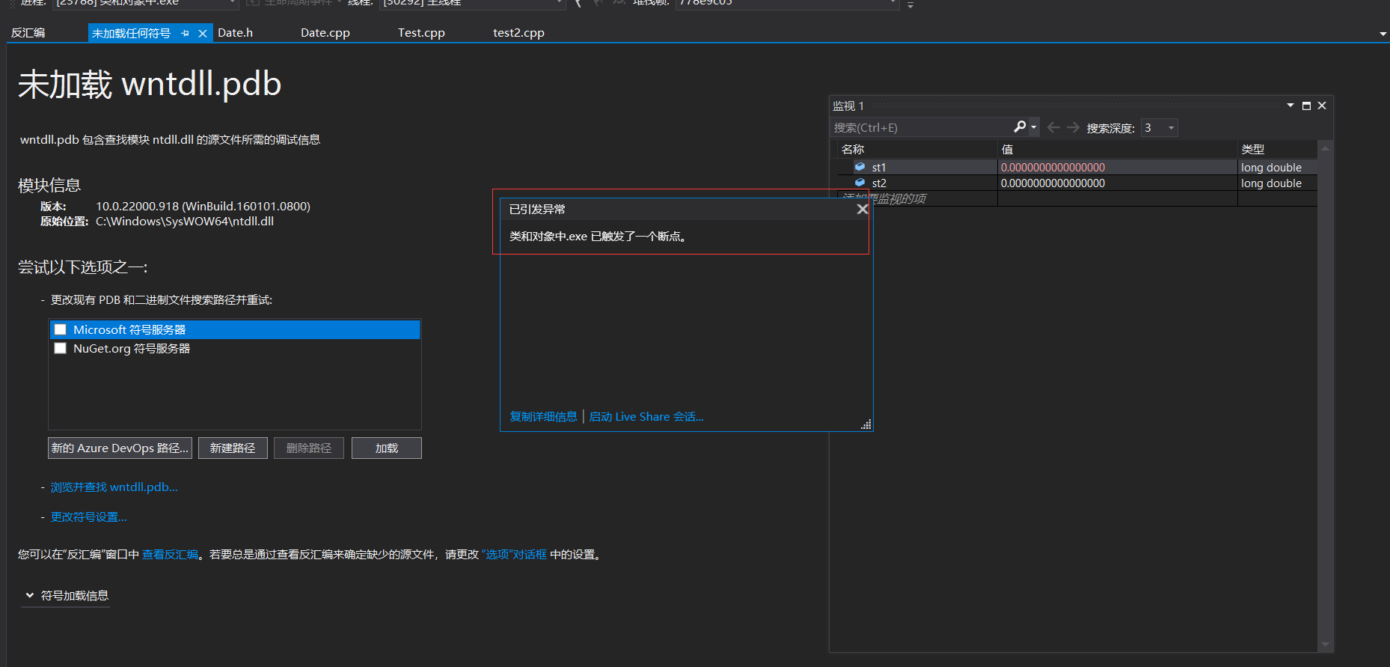The height and width of the screenshot is (667, 1390).
Task: Click the st2 variable cube icon
Action: coord(860,183)
